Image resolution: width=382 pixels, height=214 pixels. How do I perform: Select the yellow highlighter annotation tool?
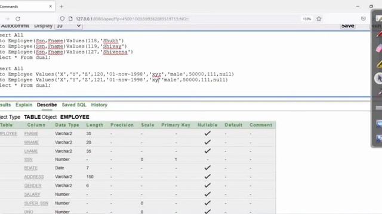click(379, 64)
